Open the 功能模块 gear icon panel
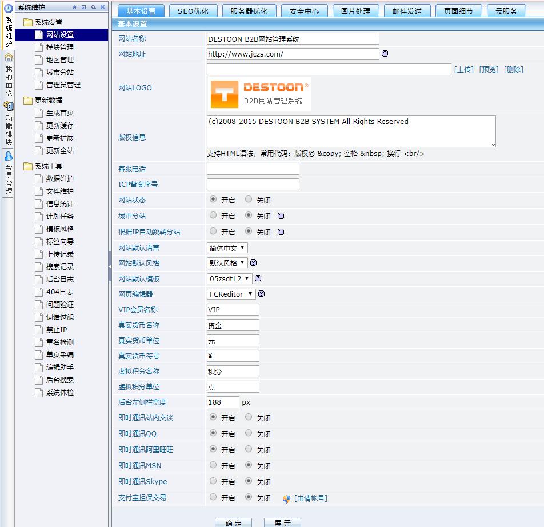Screen dimensions: 544x527 pos(9,106)
